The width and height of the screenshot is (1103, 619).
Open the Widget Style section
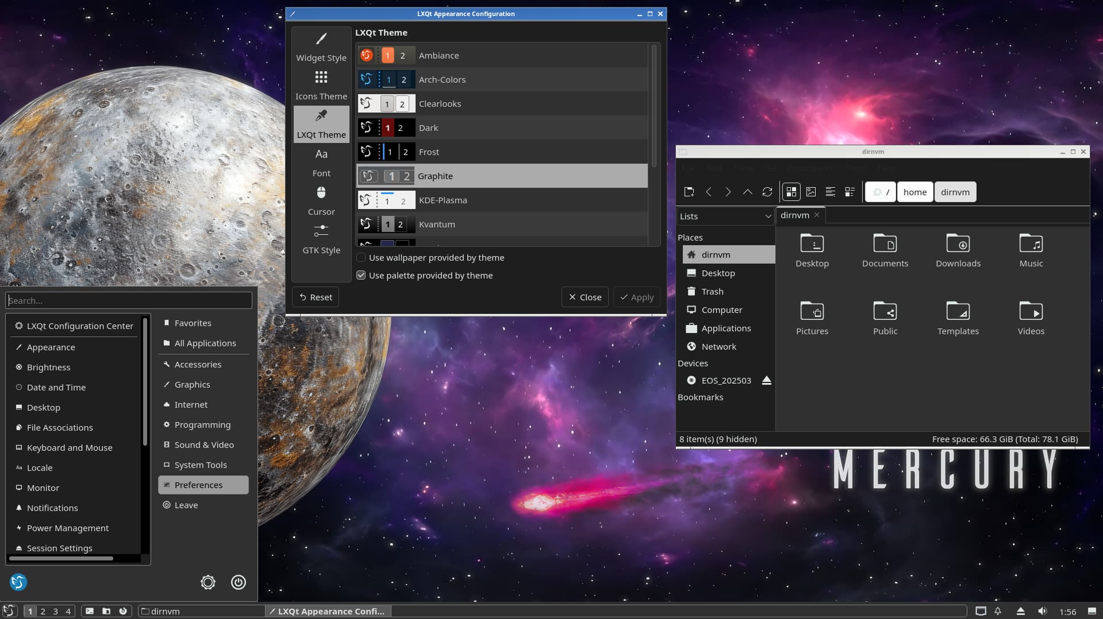[321, 48]
